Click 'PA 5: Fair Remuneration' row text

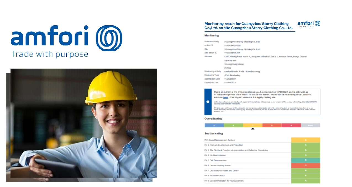(x=216, y=160)
